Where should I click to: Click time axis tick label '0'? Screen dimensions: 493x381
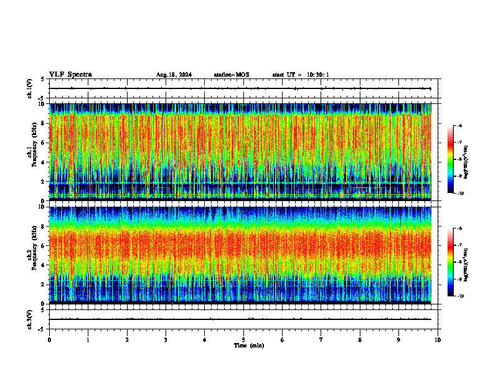pyautogui.click(x=49, y=340)
